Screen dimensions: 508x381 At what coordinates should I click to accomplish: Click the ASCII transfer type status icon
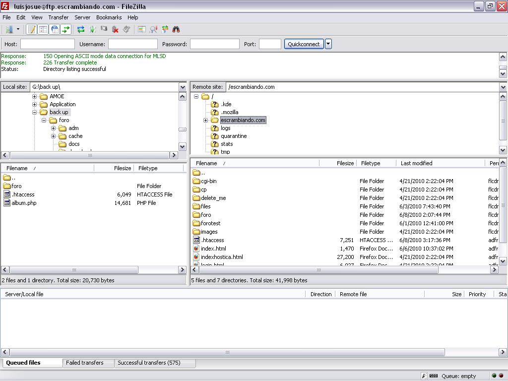(424, 376)
